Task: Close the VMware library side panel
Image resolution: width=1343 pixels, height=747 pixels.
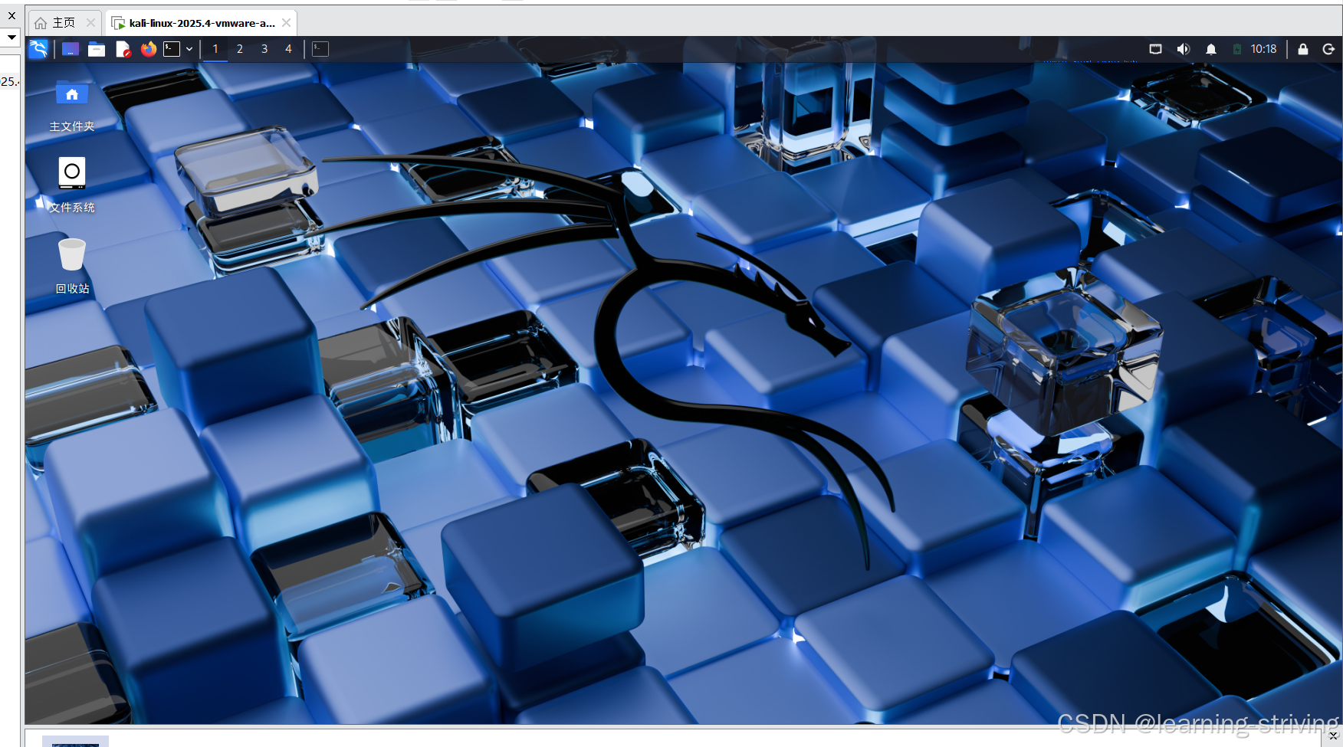Action: click(11, 15)
